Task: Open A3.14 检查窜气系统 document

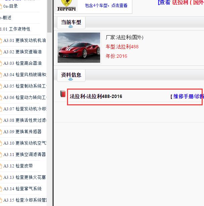Action: (22, 189)
